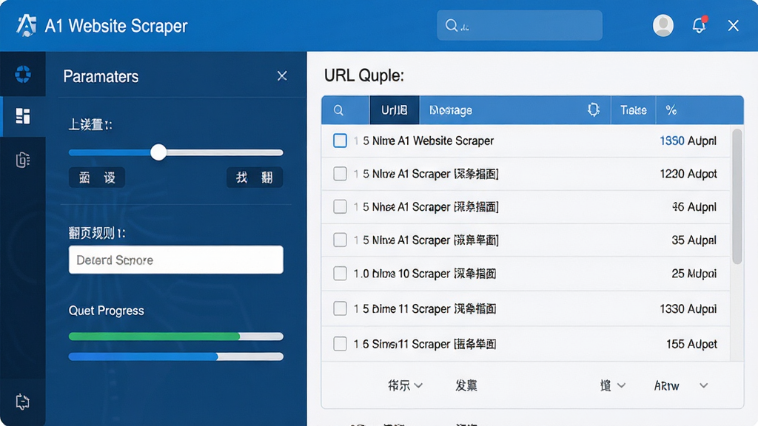
Task: Click the left button under the Paramaters slider
Action: pyautogui.click(x=97, y=177)
